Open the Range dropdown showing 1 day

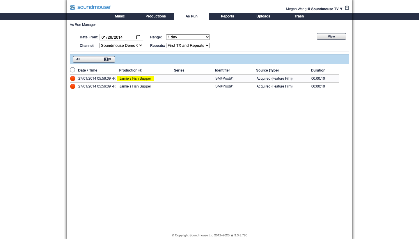[x=188, y=37]
